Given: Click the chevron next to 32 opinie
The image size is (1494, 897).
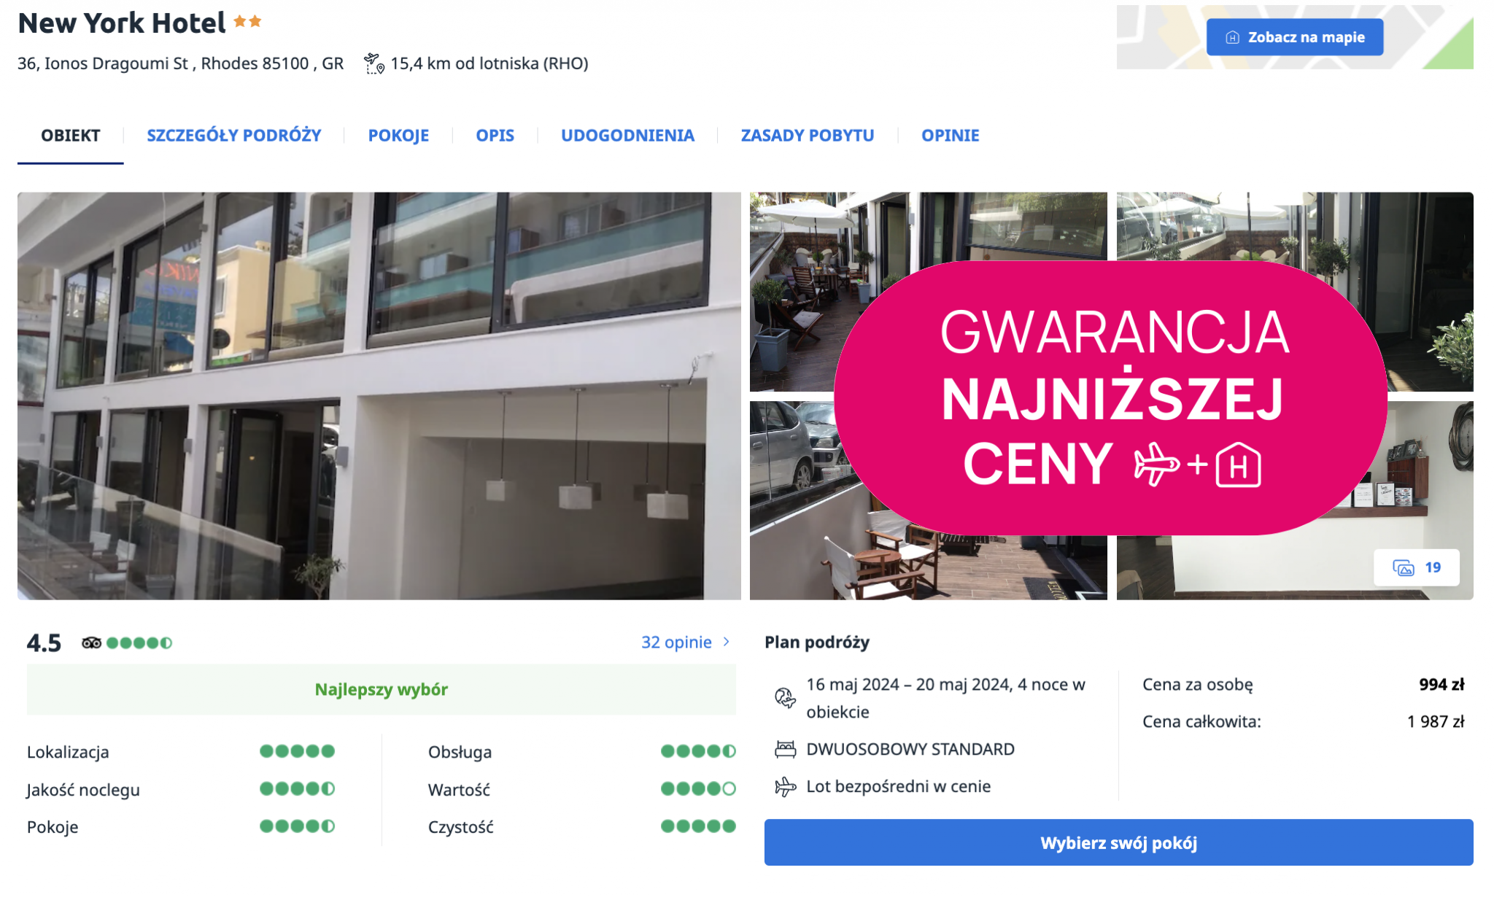Looking at the screenshot, I should [727, 642].
